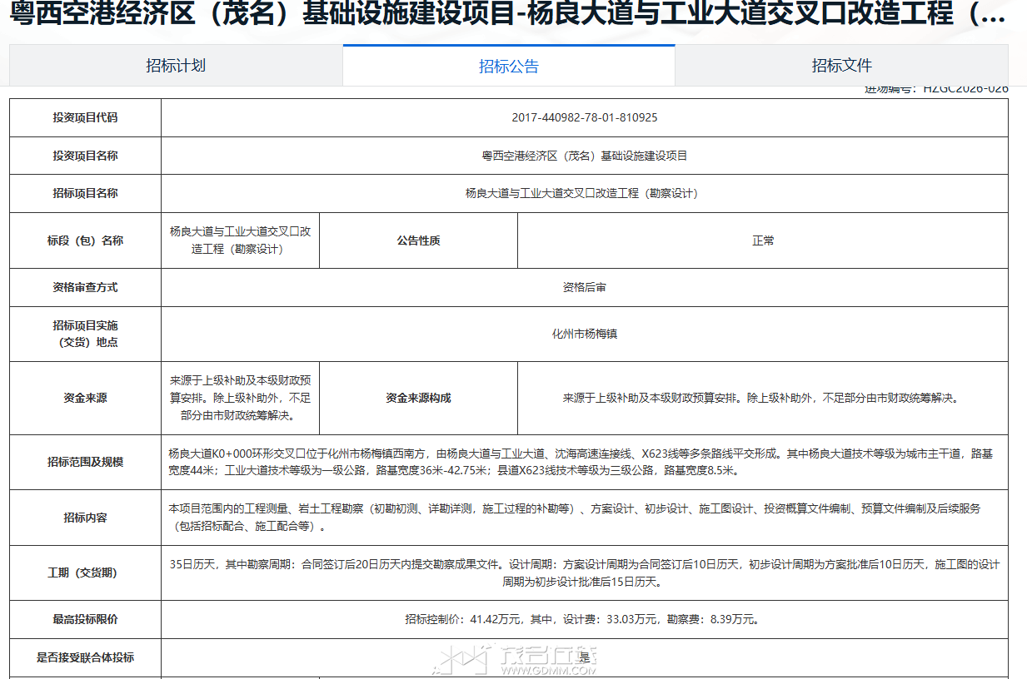Select the 本项目范围内的工程测量 content text

pyautogui.click(x=575, y=518)
